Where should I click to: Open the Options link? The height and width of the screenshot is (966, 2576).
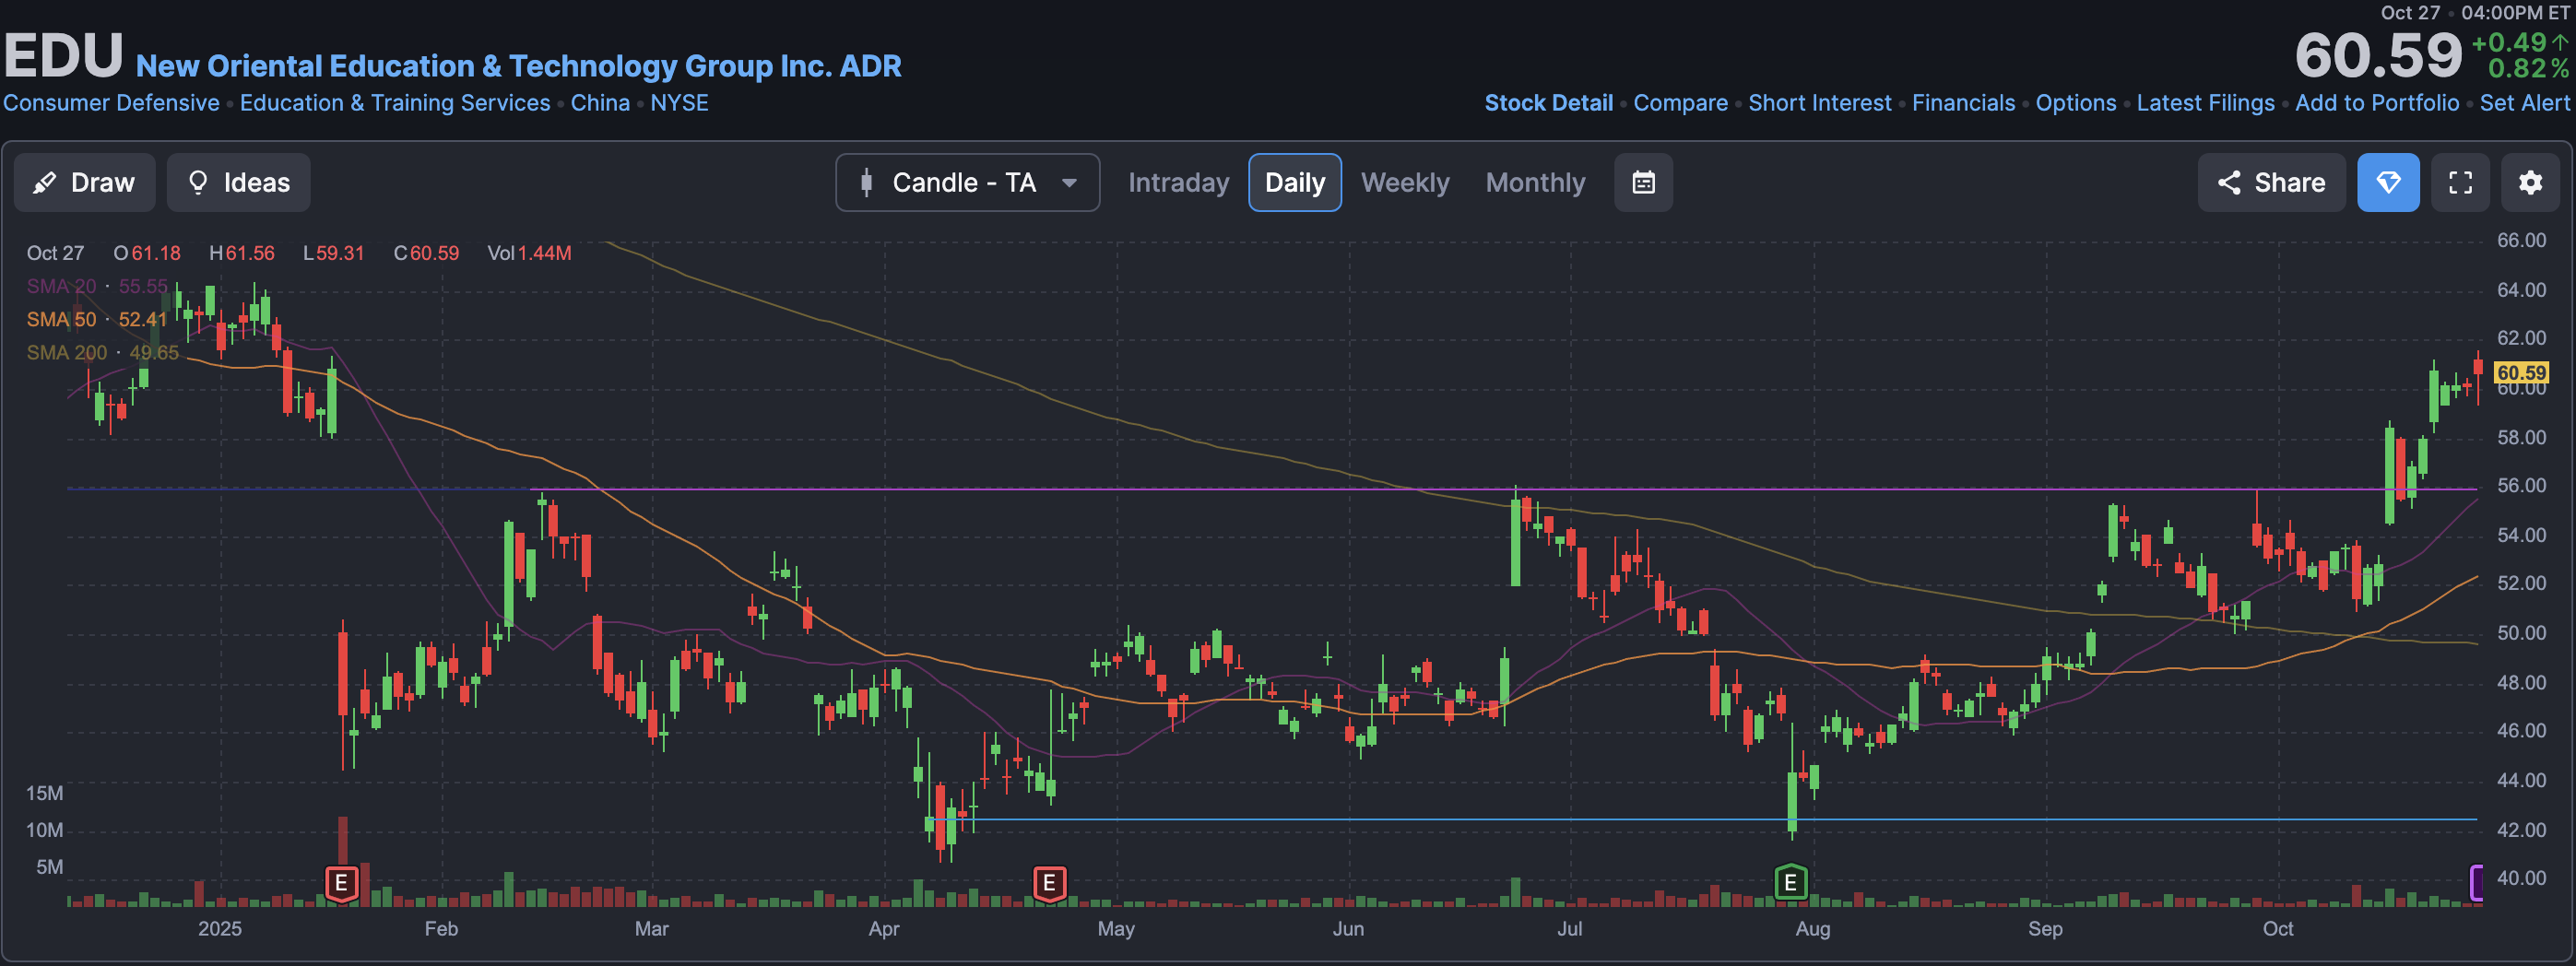coord(2076,103)
